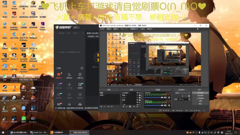Image resolution: width=240 pixels, height=135 pixels.
Task: Remove the selected source with the minus icon
Action: [127, 106]
